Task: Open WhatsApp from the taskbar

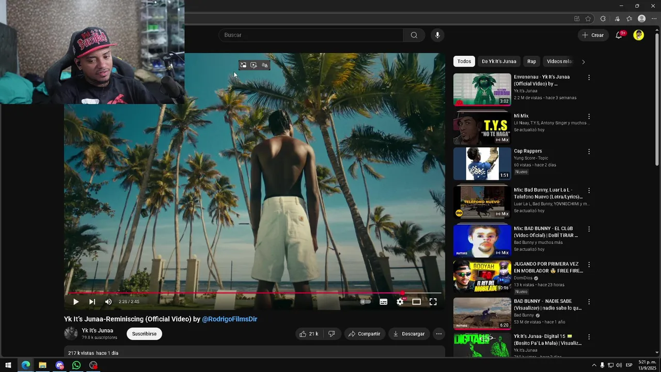Action: [x=76, y=365]
